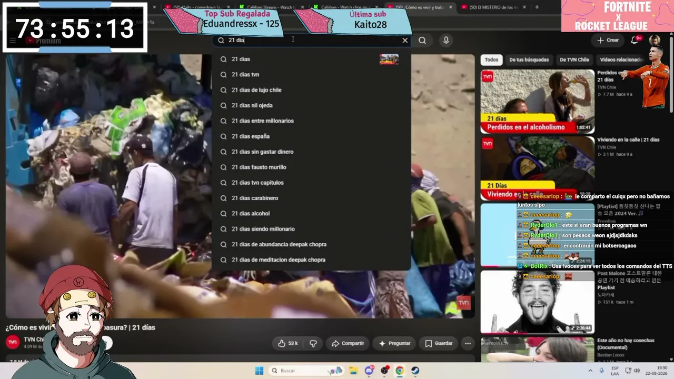Save video with Guardar button
674x379 pixels.
click(439, 343)
